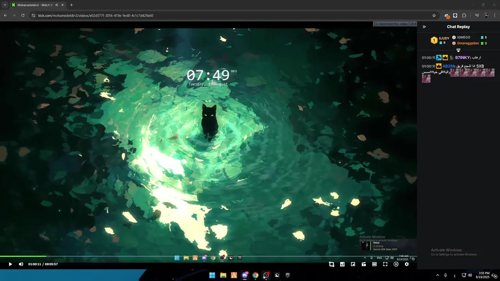Open the Windows Start menu
This screenshot has width=500, height=281.
(212, 275)
